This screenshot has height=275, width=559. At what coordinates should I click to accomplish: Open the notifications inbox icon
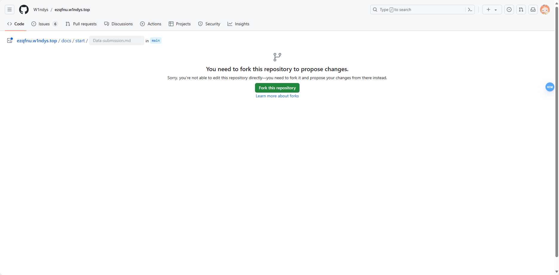point(533,10)
